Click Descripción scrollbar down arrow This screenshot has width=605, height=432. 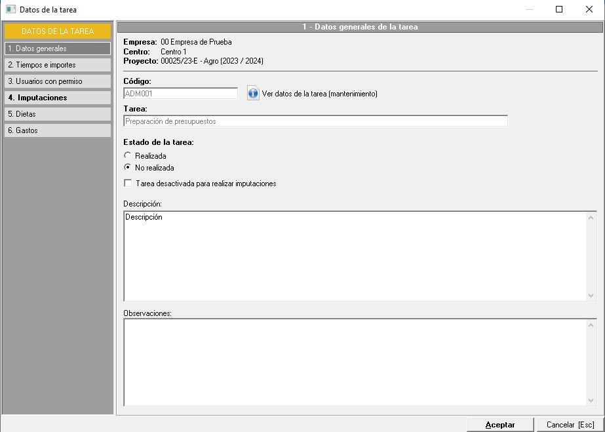[x=592, y=296]
